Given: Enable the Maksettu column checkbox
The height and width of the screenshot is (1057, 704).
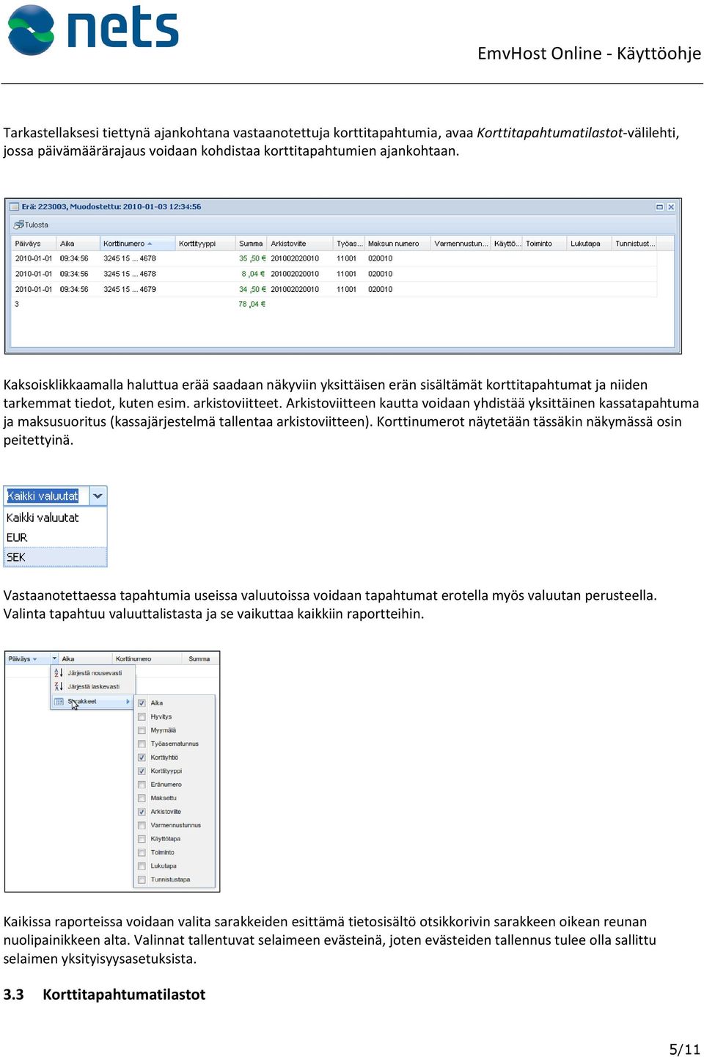Looking at the screenshot, I should [142, 799].
